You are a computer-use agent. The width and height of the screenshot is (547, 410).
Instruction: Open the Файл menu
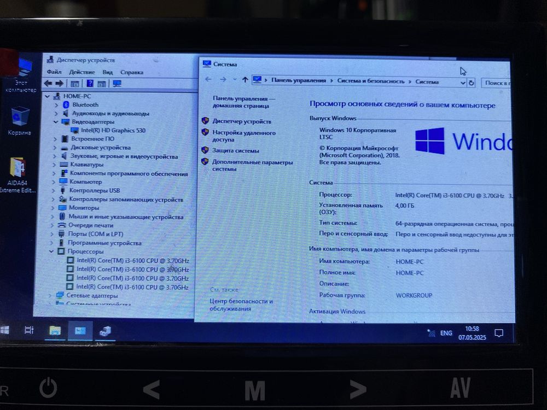click(54, 72)
